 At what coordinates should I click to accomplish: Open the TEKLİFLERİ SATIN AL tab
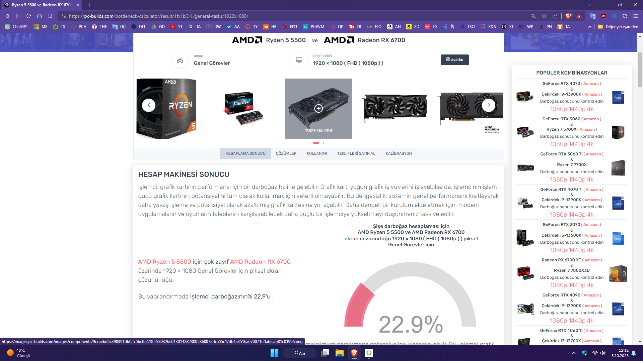point(356,154)
